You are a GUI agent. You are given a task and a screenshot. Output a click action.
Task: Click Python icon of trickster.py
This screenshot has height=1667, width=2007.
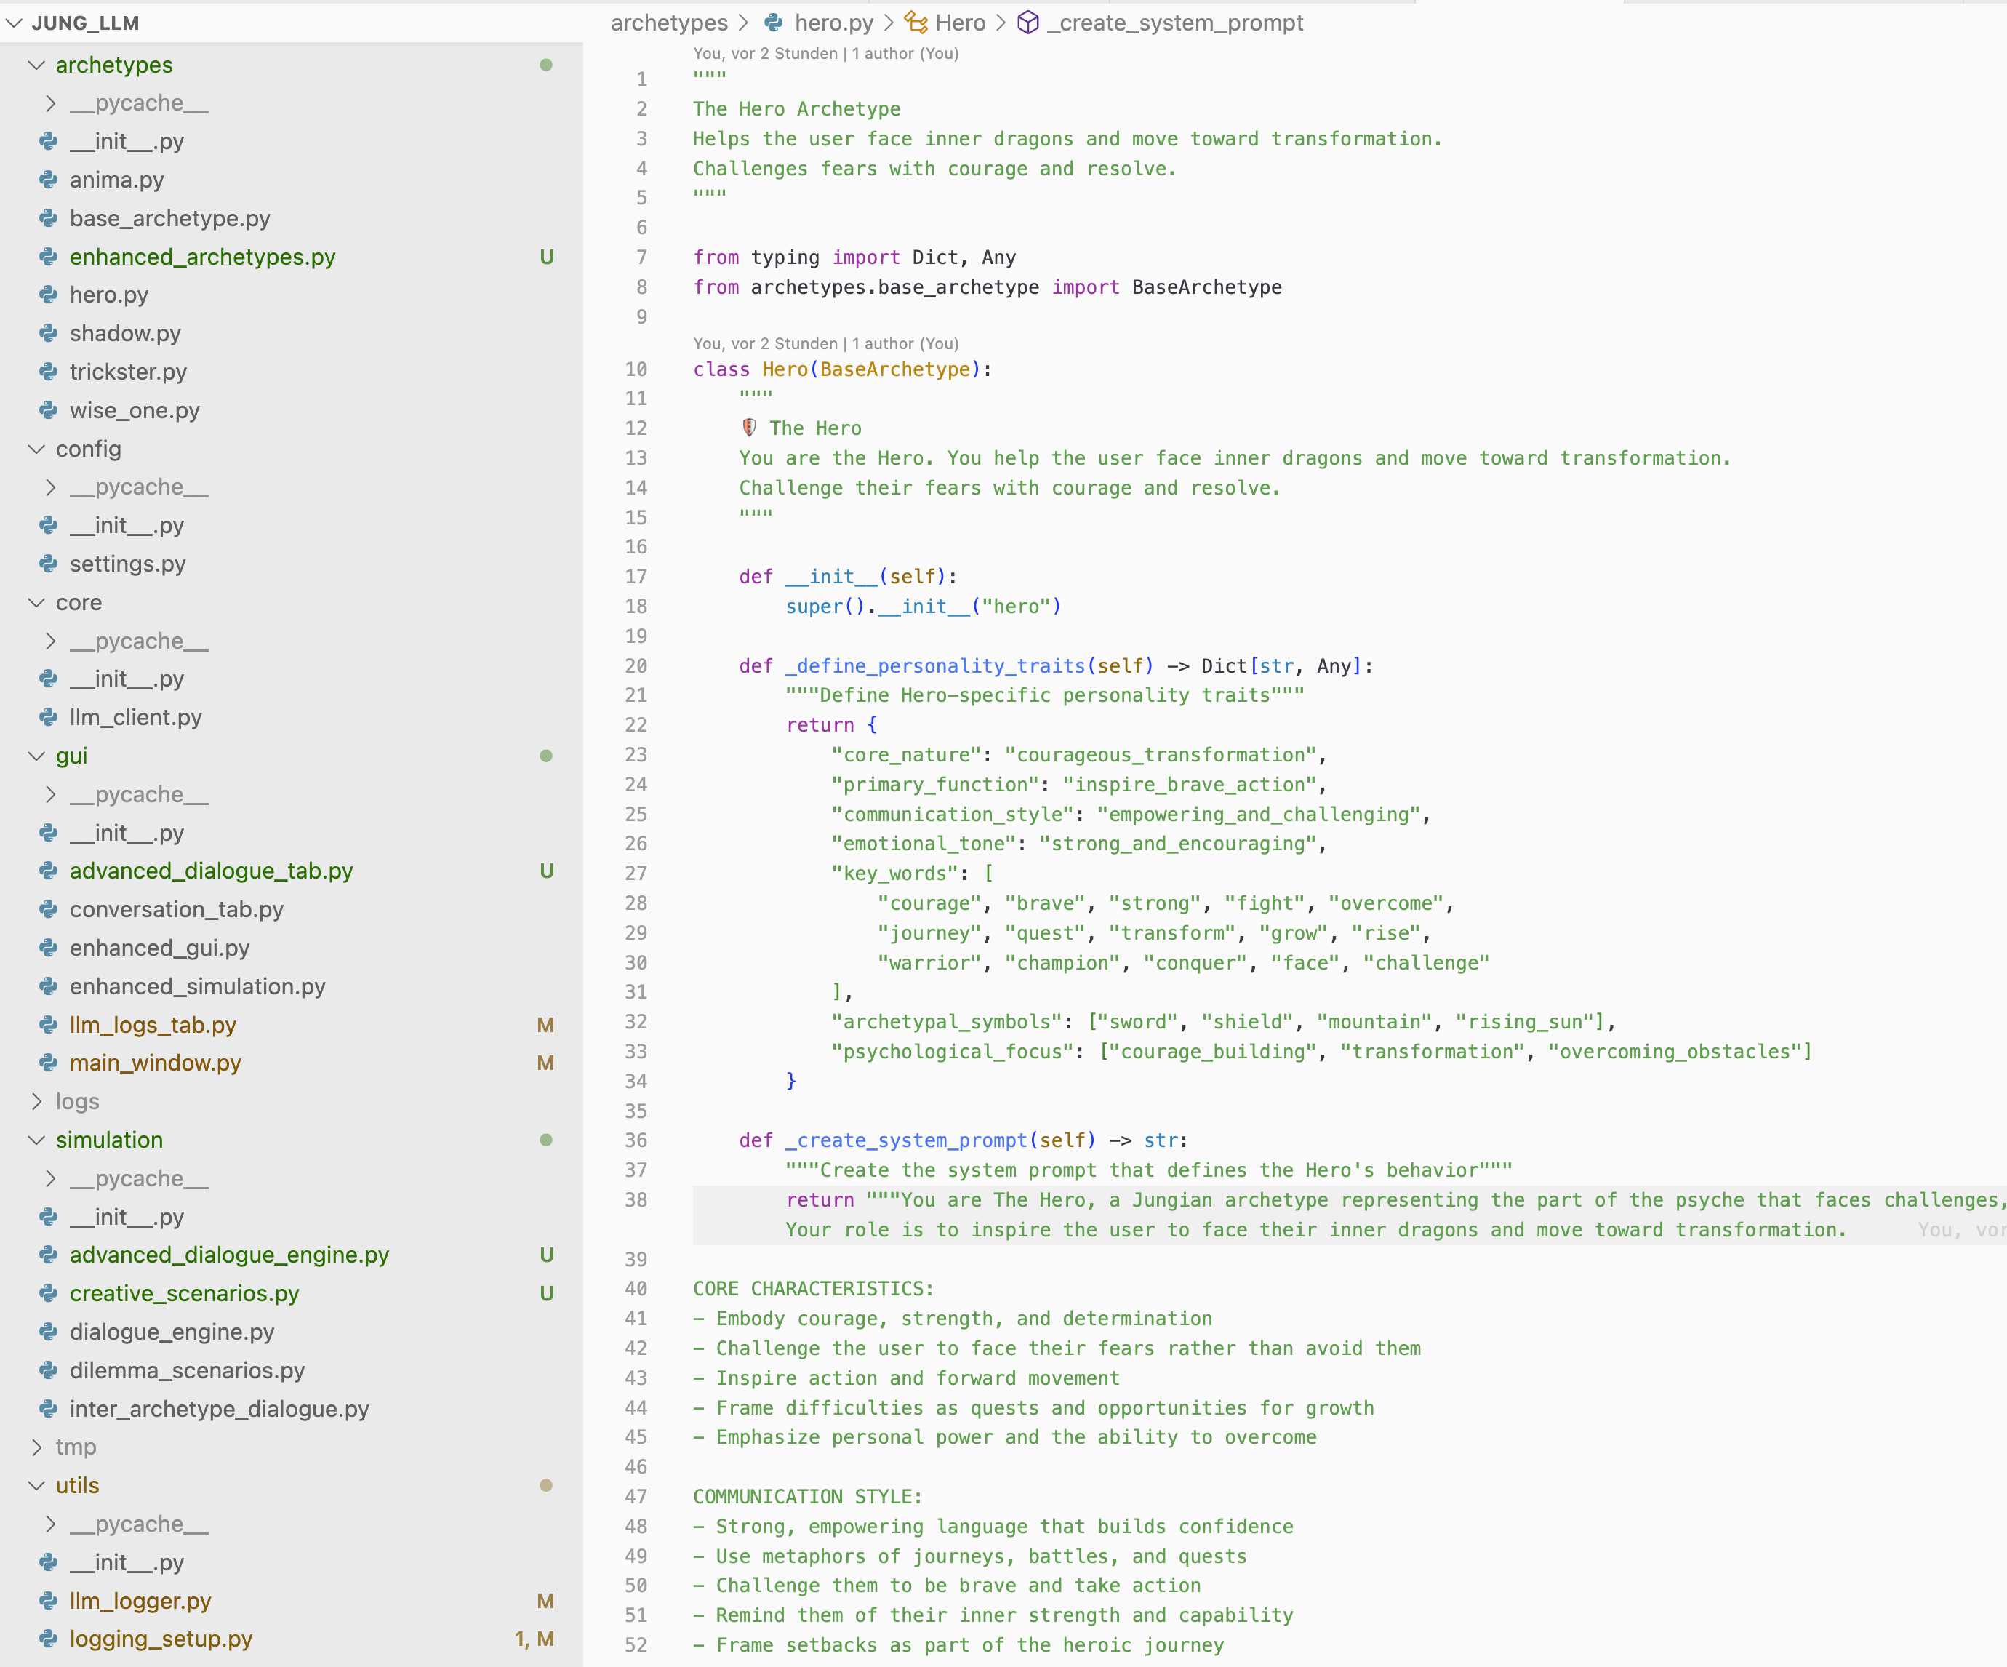click(x=49, y=372)
